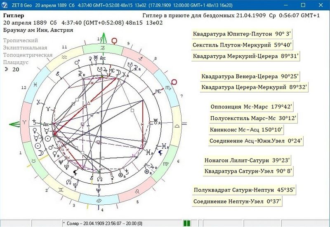Click the Sagittarius sign on the outer ring
The height and width of the screenshot is (227, 330).
[x=141, y=59]
